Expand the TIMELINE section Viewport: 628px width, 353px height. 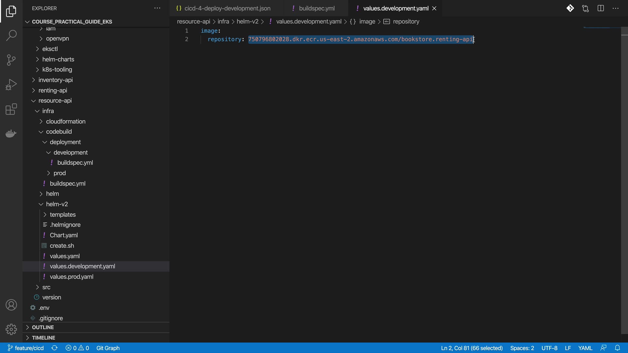click(x=43, y=338)
